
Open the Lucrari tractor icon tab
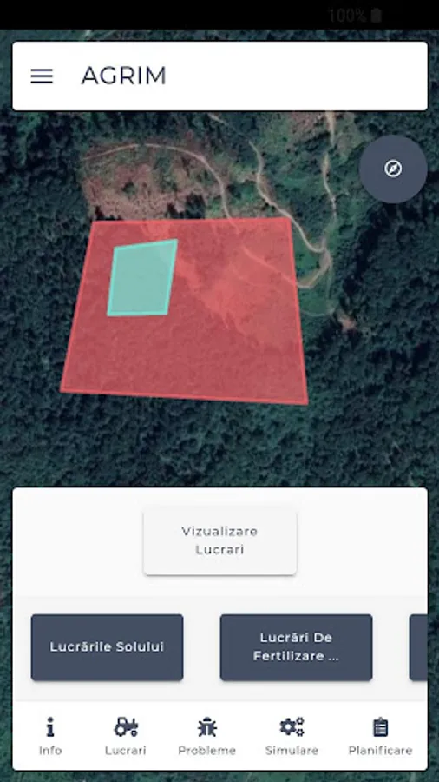[126, 726]
